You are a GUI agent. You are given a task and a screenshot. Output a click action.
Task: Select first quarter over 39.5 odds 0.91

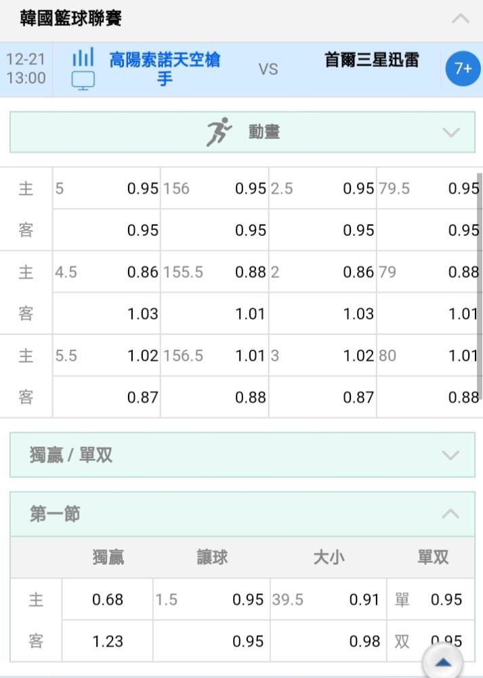coord(329,600)
